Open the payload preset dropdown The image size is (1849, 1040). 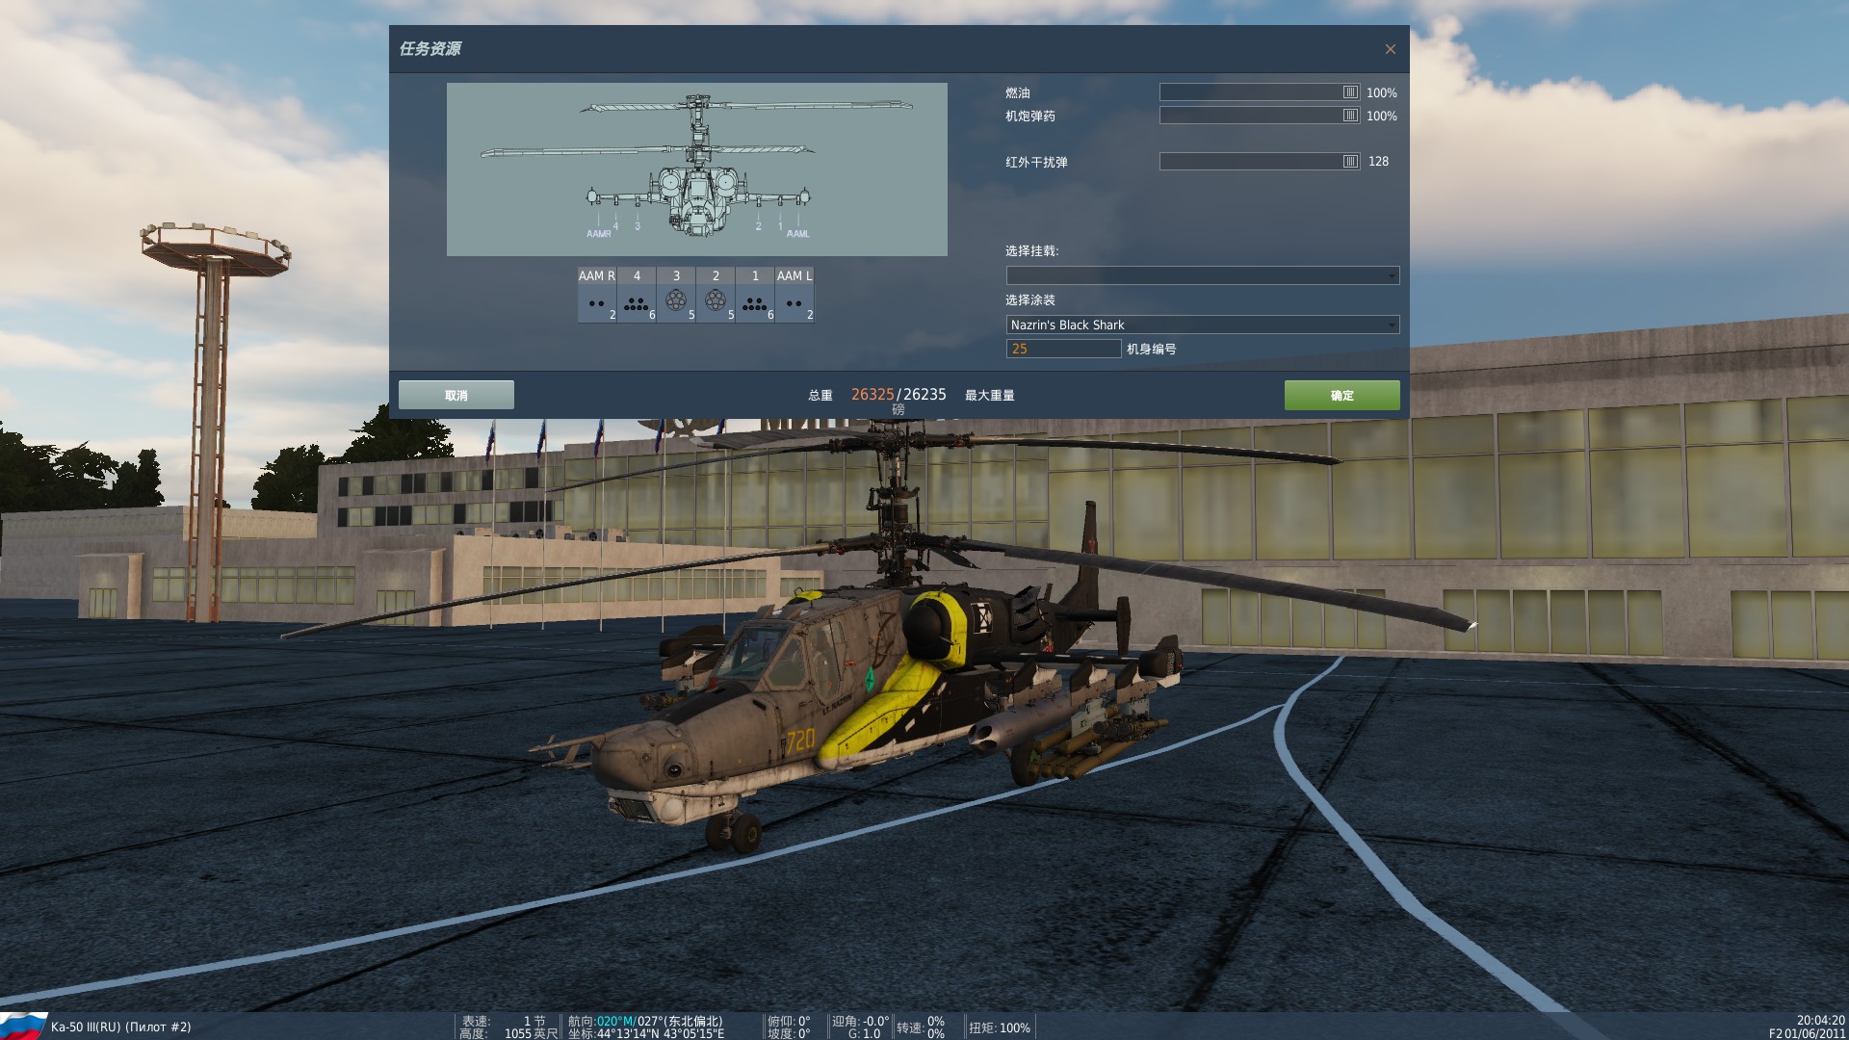1202,275
